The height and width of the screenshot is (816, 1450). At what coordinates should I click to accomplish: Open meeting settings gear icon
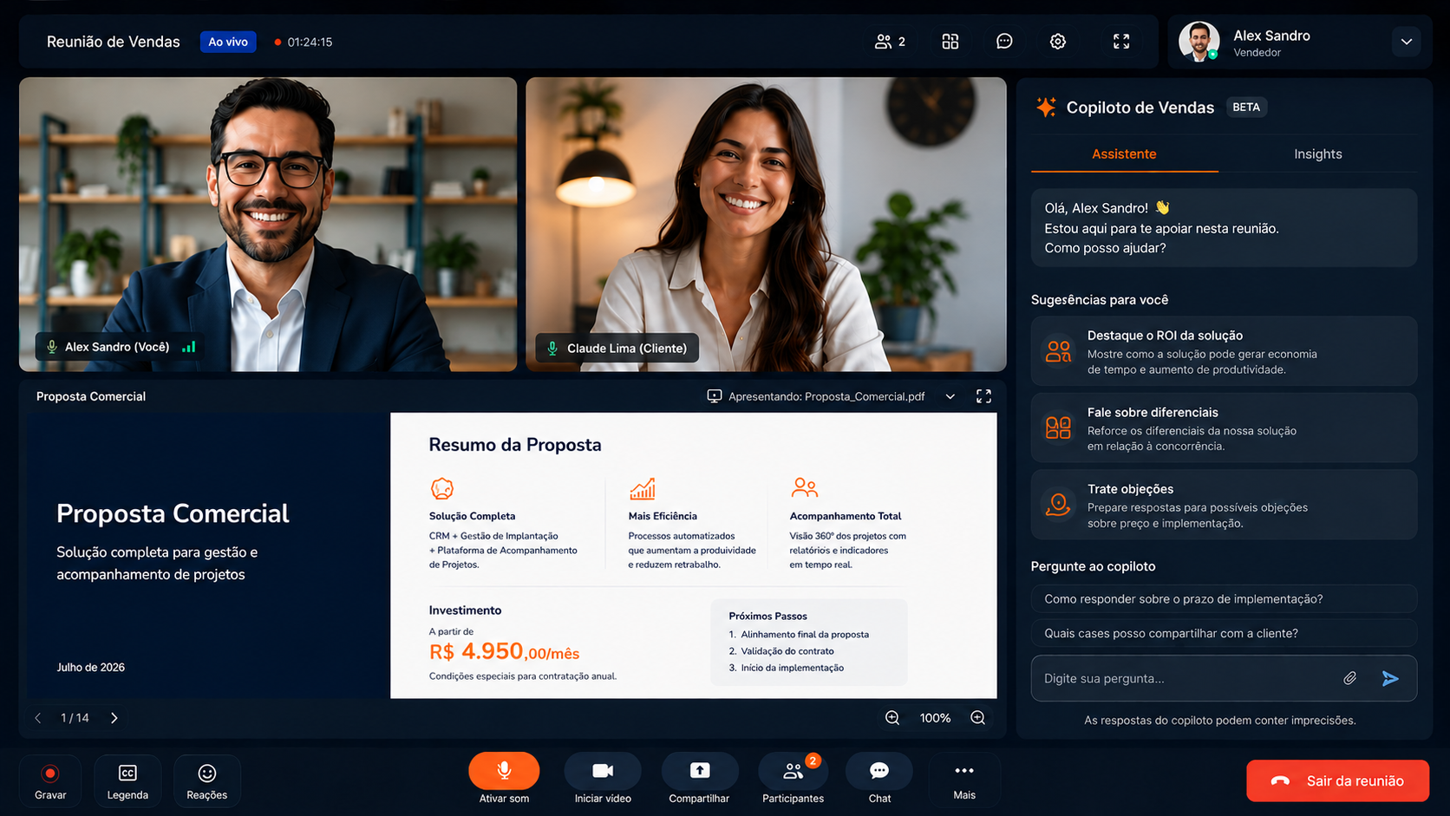(x=1058, y=42)
